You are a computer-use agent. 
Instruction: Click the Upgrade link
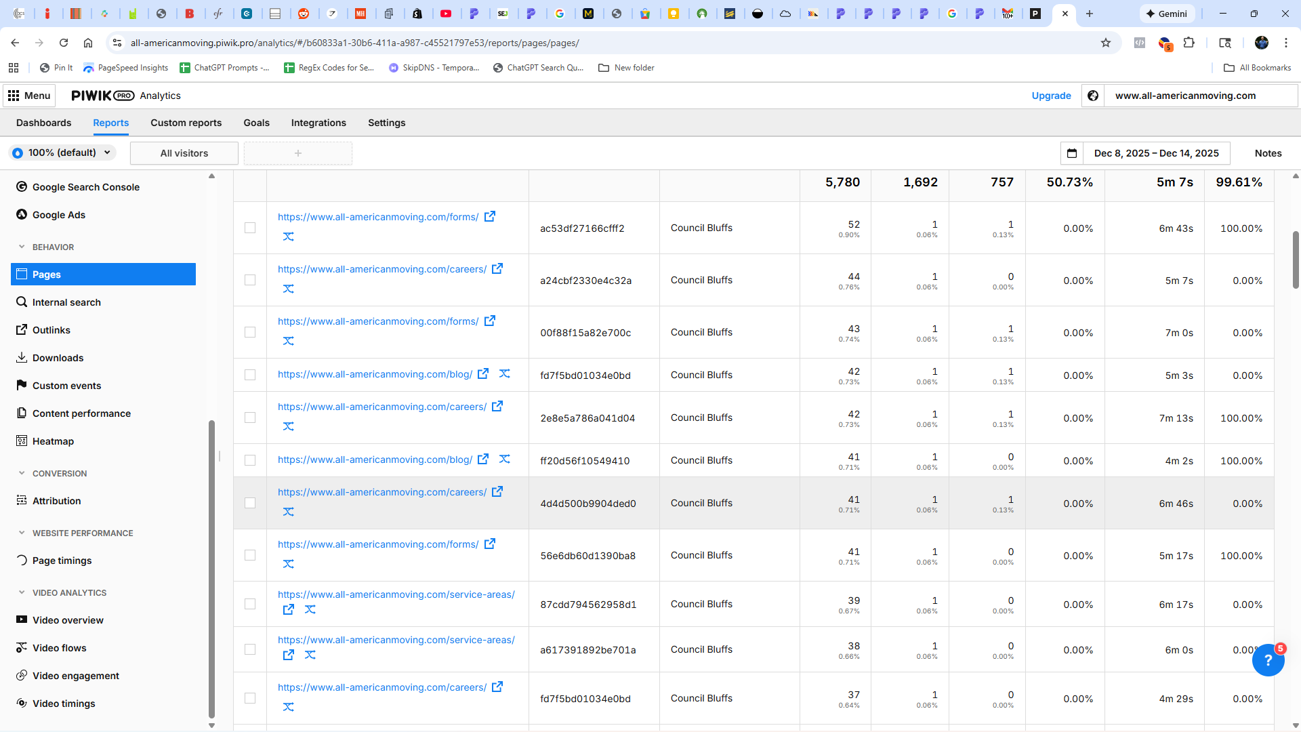(1051, 96)
